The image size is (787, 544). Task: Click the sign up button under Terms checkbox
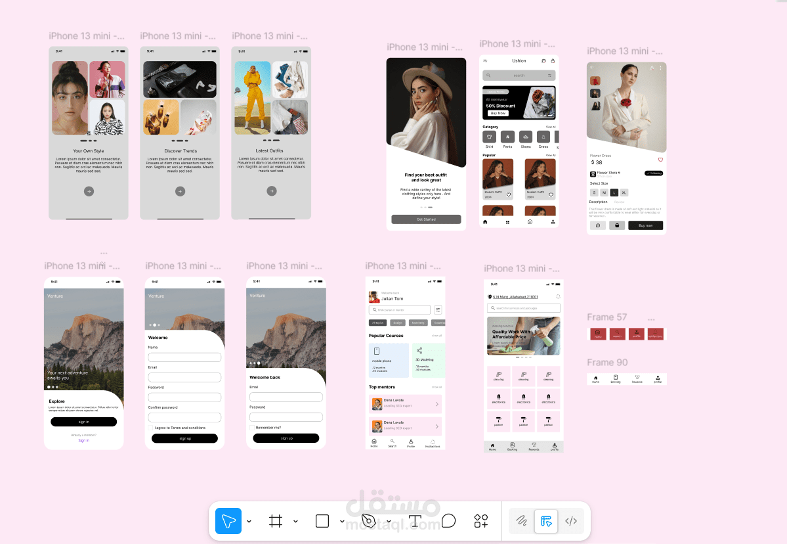point(184,438)
